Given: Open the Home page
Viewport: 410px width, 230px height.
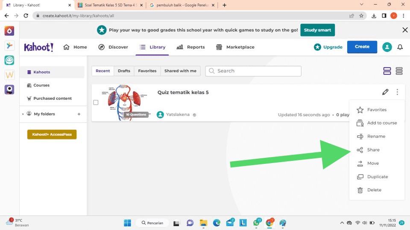Looking at the screenshot, I should point(75,47).
